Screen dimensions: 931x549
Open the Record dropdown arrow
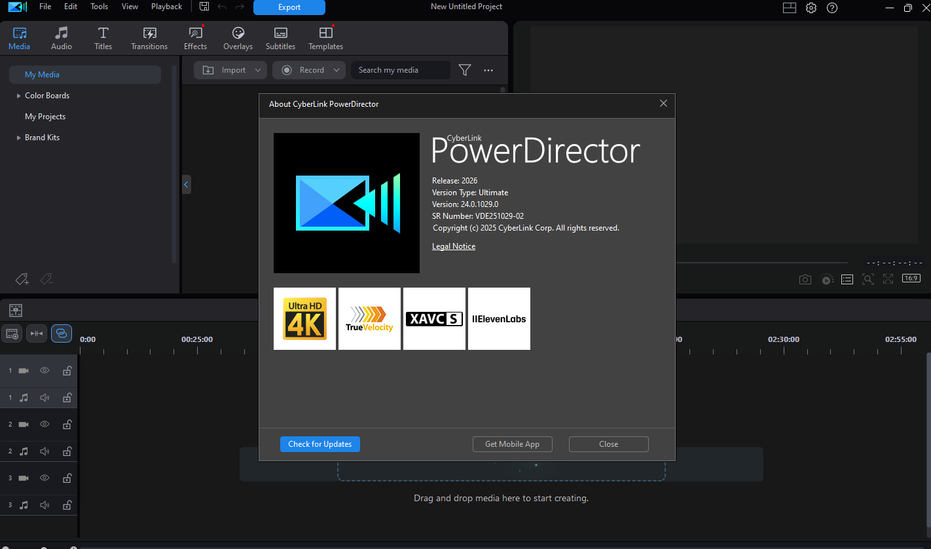(x=337, y=70)
